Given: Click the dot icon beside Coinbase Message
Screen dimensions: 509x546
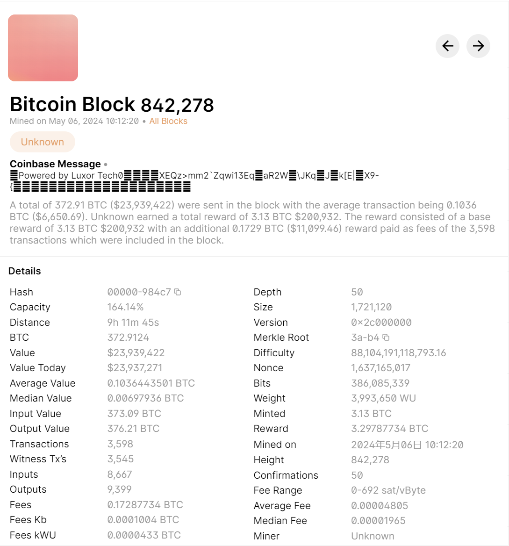Looking at the screenshot, I should click(x=106, y=164).
